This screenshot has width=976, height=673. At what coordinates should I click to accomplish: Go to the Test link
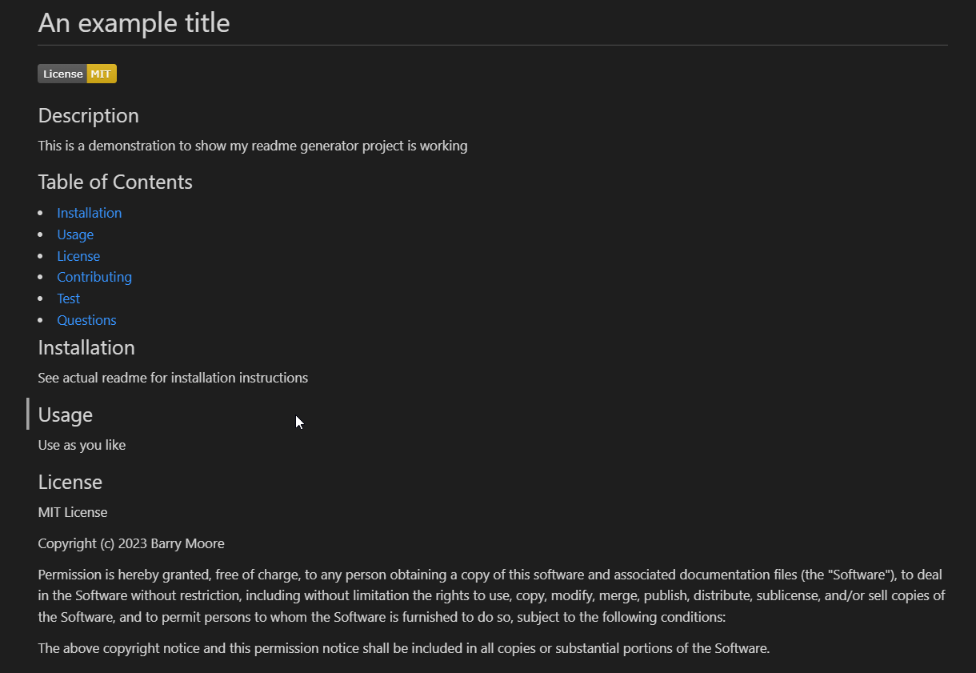[x=69, y=298]
